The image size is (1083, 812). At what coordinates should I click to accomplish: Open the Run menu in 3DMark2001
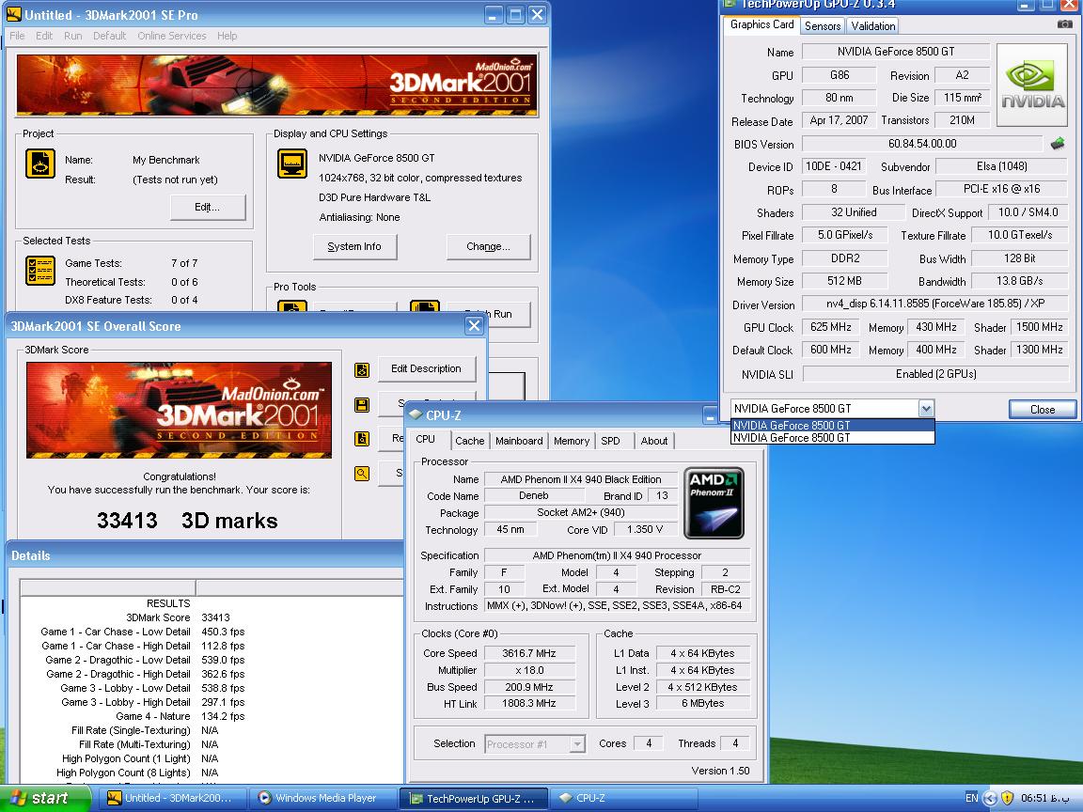pos(73,36)
